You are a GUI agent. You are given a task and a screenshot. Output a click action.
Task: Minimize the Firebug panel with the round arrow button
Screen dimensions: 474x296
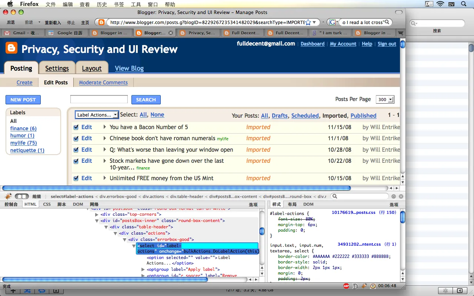[394, 196]
